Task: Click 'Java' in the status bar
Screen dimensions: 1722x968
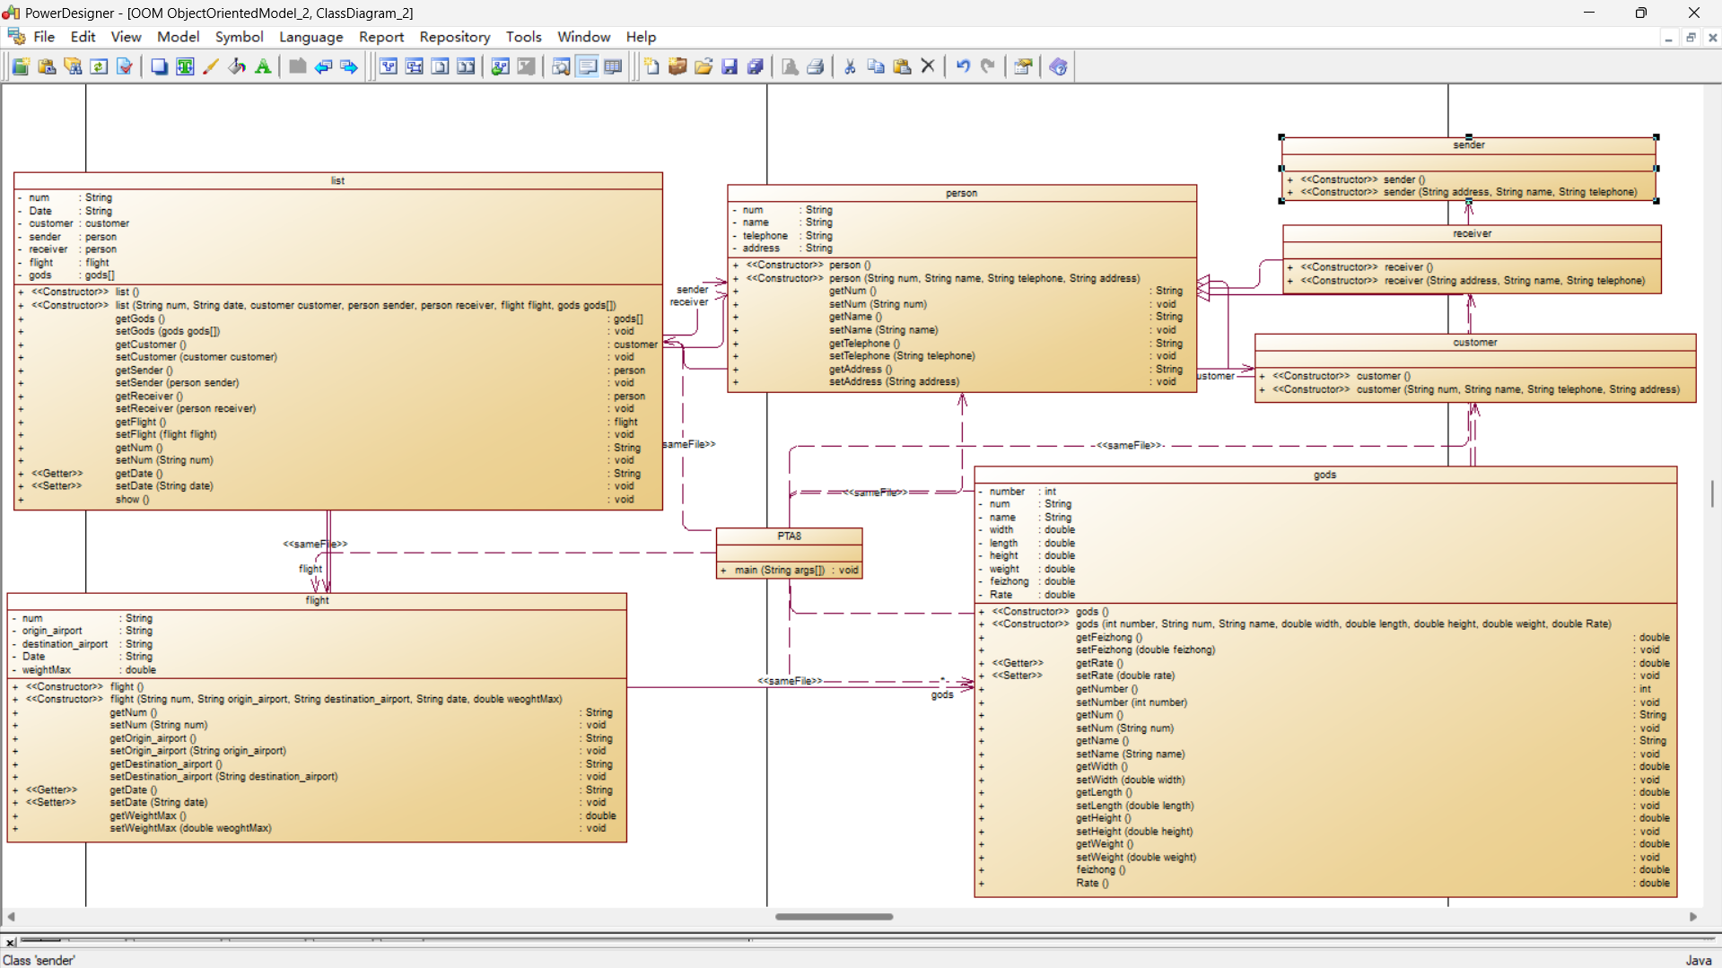Action: point(1698,960)
